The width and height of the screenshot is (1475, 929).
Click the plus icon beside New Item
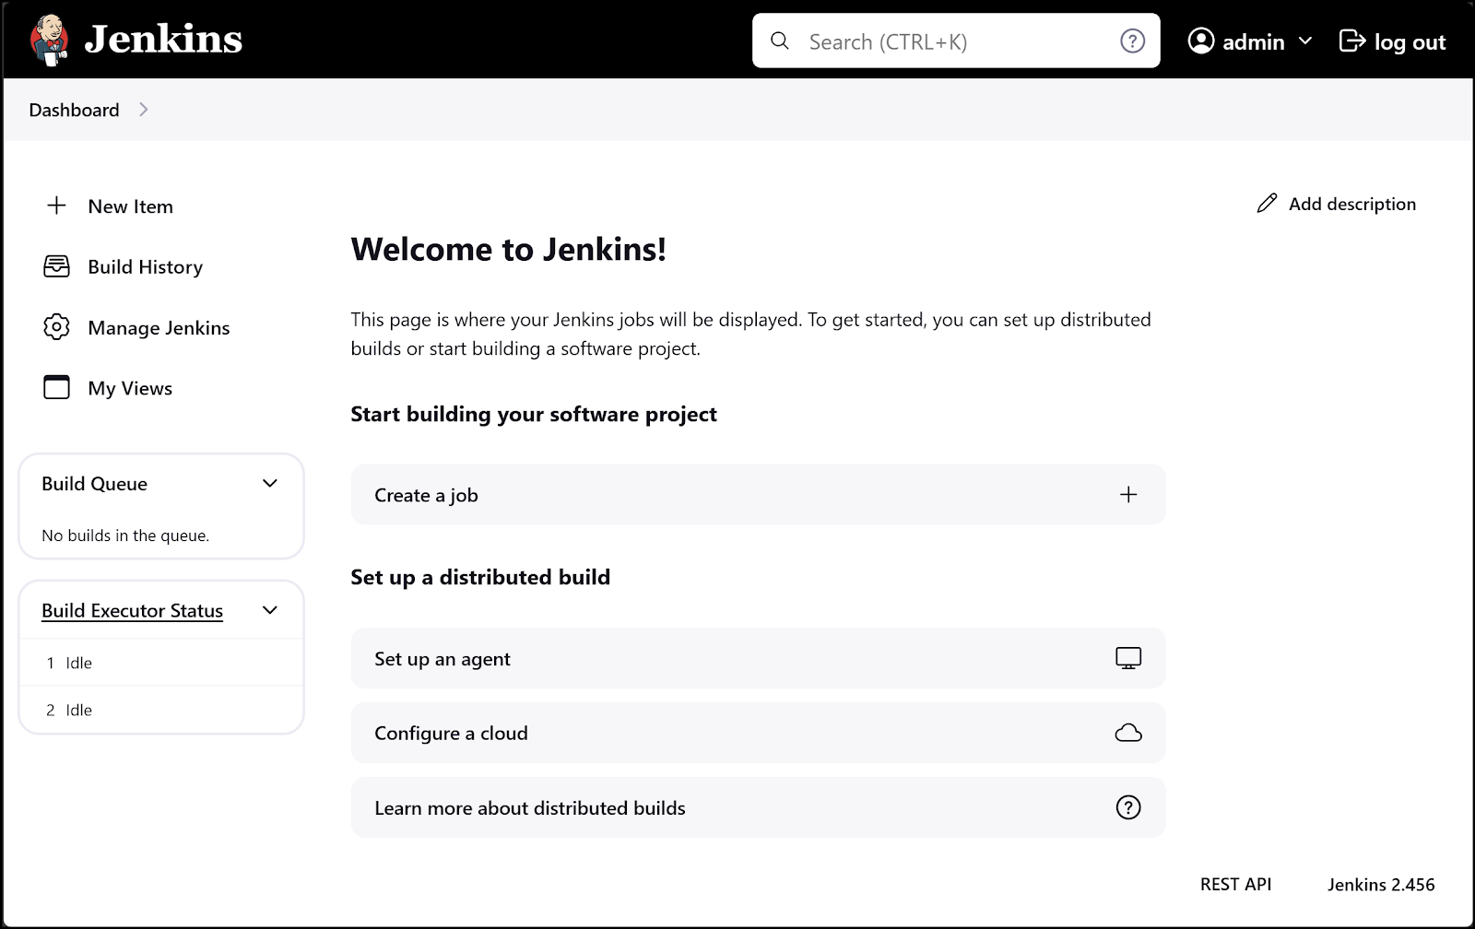(x=56, y=206)
